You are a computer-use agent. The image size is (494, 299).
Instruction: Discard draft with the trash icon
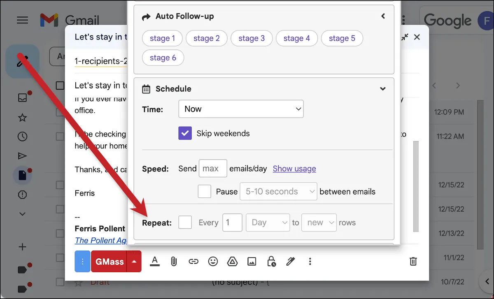coord(413,261)
